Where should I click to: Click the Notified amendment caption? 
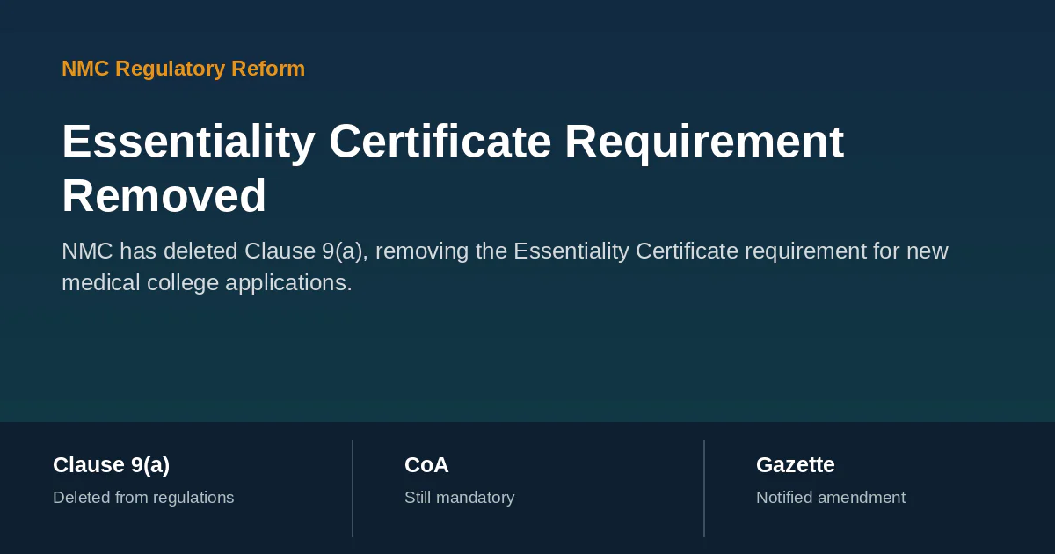[x=831, y=498]
